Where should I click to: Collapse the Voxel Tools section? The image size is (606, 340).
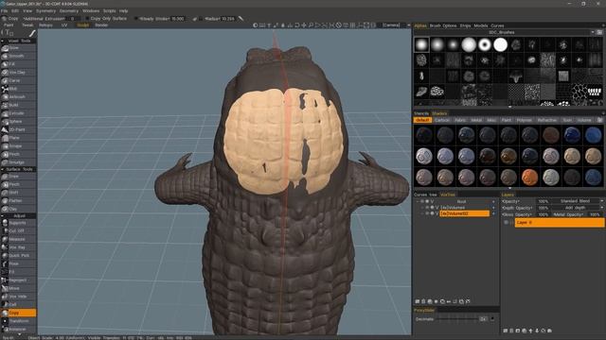(3, 41)
